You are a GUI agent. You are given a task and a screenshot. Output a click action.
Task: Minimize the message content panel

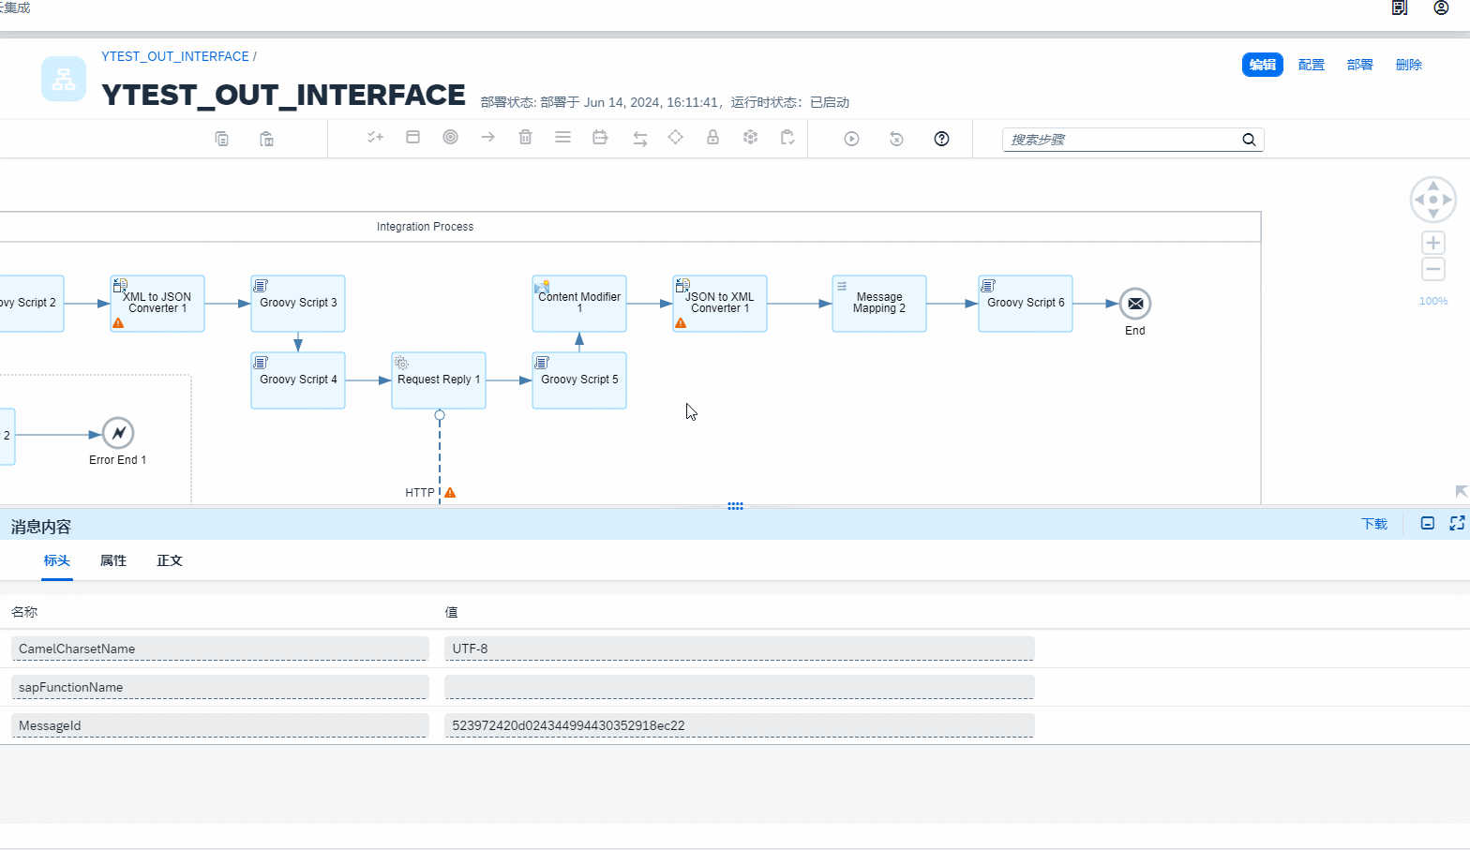(x=1427, y=524)
